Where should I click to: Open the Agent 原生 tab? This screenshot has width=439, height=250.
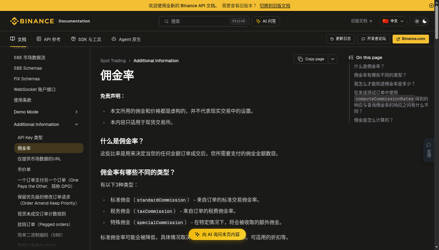pyautogui.click(x=126, y=39)
